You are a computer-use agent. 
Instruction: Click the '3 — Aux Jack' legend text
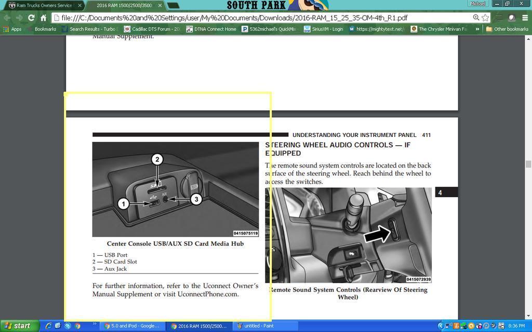point(110,269)
